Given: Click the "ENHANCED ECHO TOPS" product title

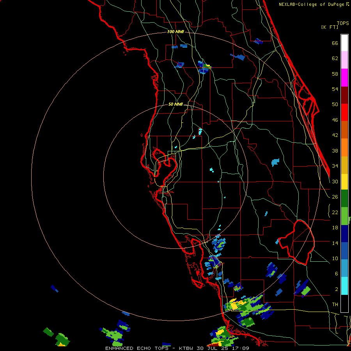Looking at the screenshot, I should click(136, 348).
